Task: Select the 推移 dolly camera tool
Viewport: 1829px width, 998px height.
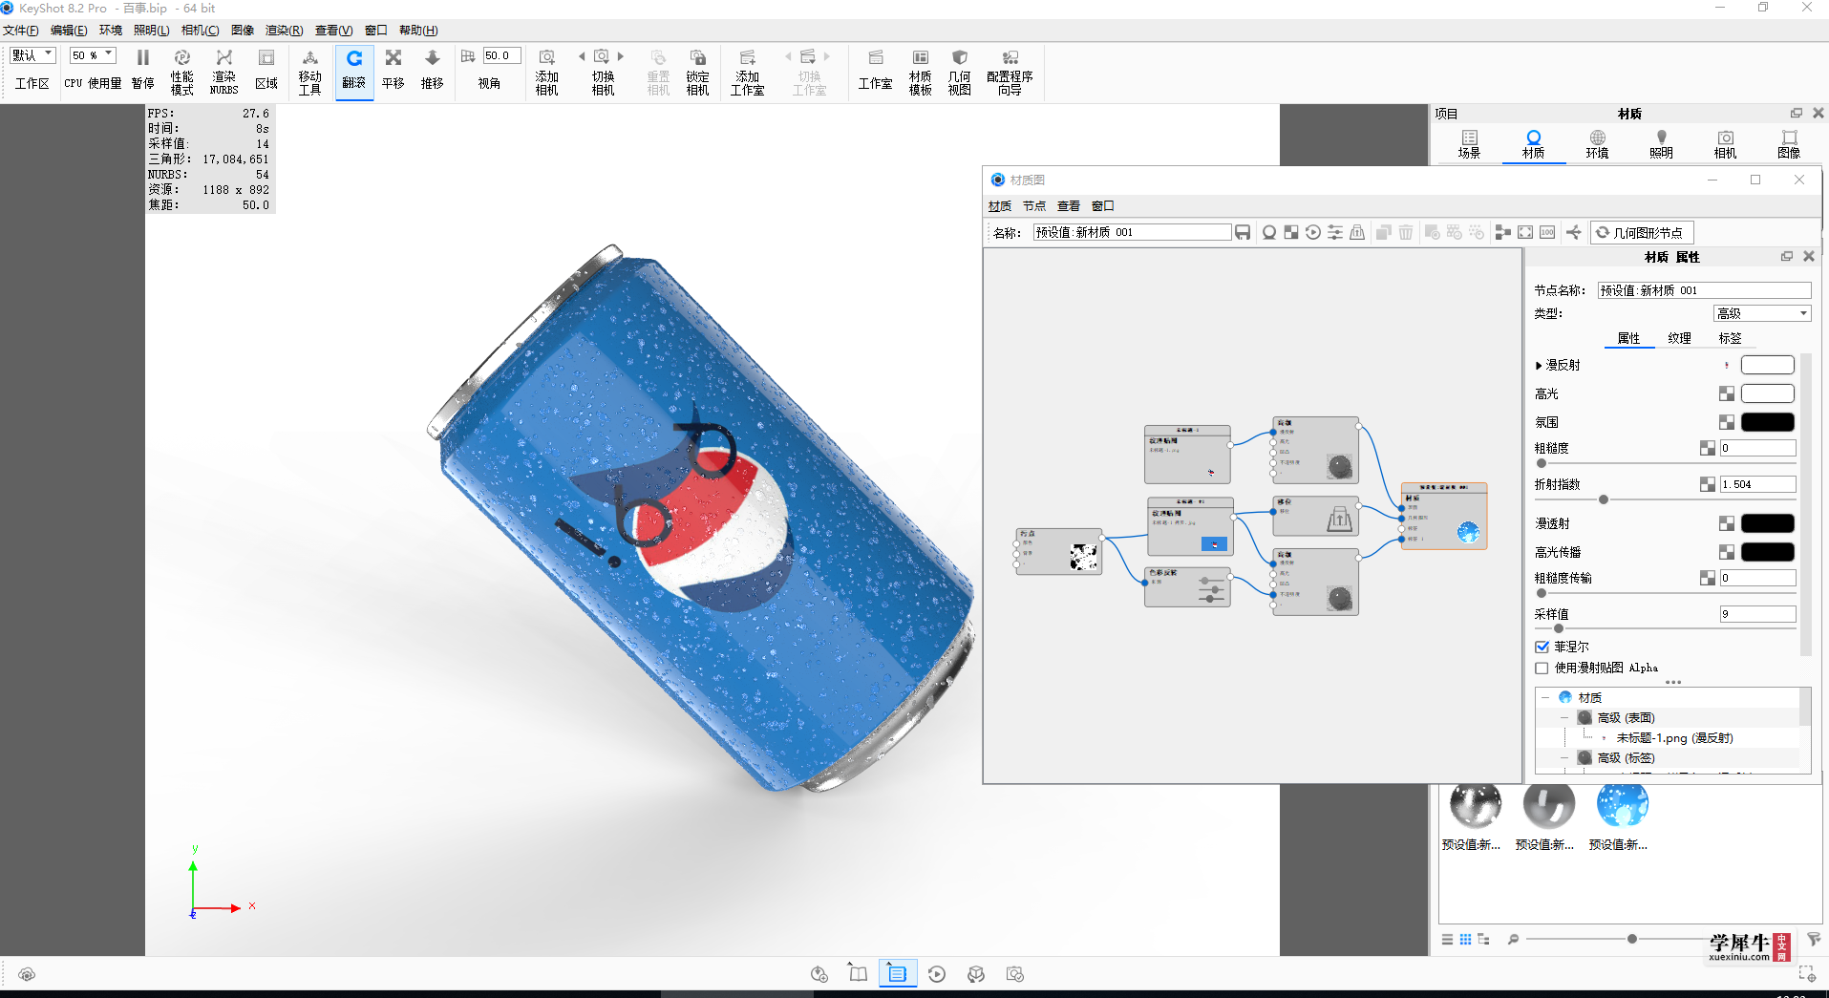Action: coord(433,72)
